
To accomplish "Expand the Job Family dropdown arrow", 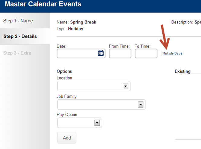I will (x=141, y=105).
